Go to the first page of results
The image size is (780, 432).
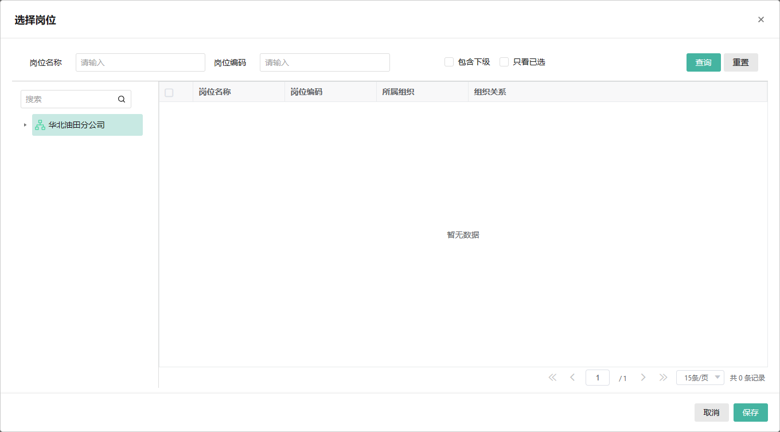[552, 378]
